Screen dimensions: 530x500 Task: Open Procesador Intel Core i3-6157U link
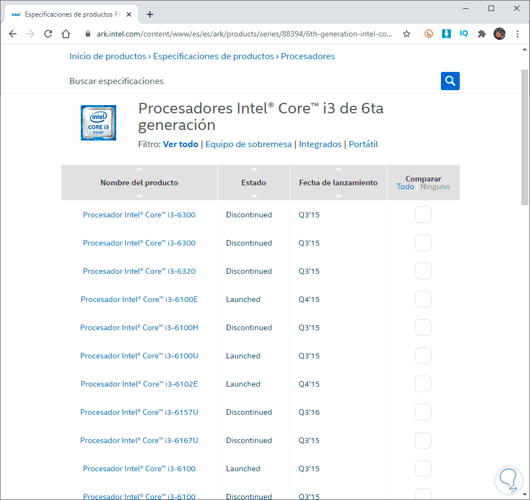[139, 412]
